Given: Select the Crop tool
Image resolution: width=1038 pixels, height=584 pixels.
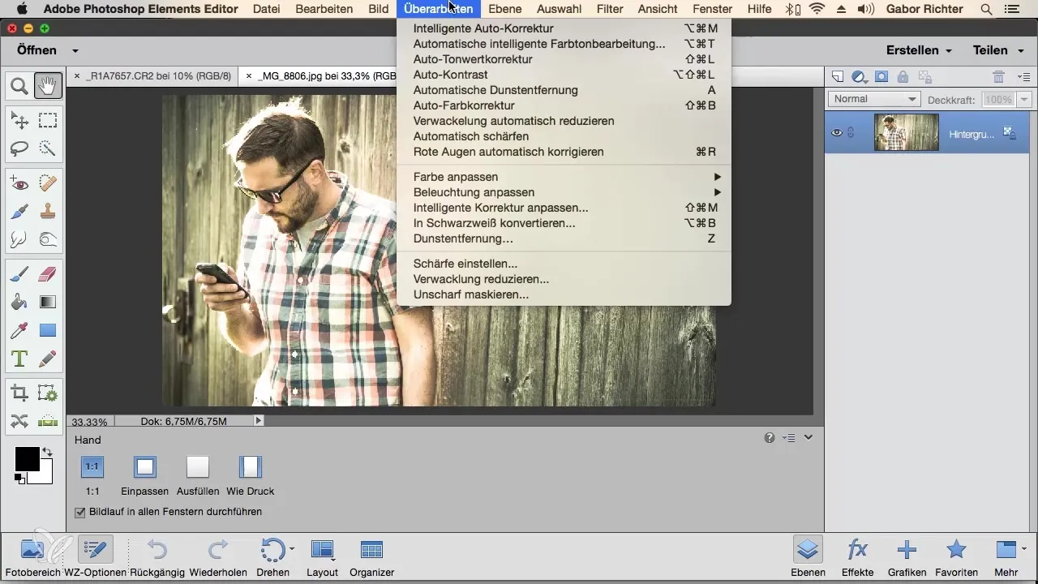Looking at the screenshot, I should (19, 394).
